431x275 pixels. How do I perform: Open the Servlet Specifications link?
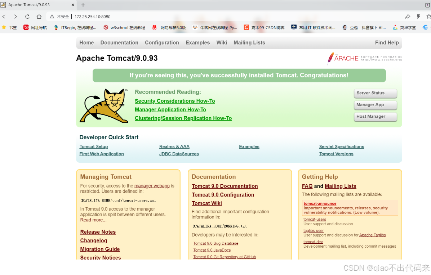click(x=342, y=146)
